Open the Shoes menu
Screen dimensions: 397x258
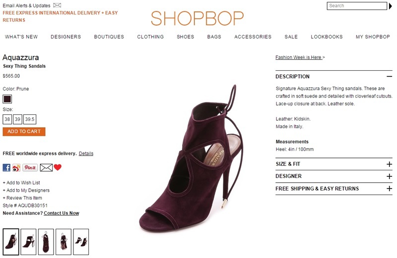(x=185, y=37)
